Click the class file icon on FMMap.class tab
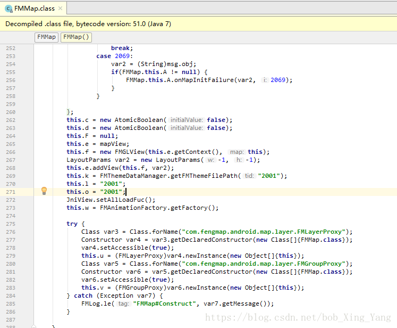397x328 pixels. [9, 9]
